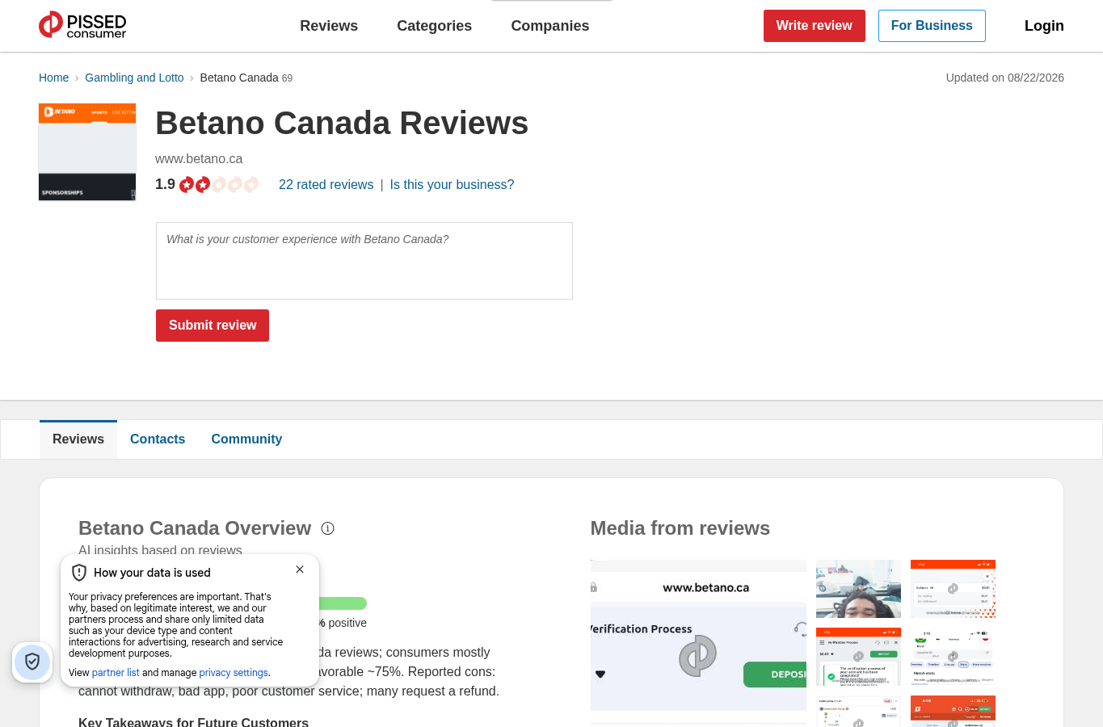Viewport: 1103px width, 727px height.
Task: Open the Companies menu in header
Action: [550, 26]
